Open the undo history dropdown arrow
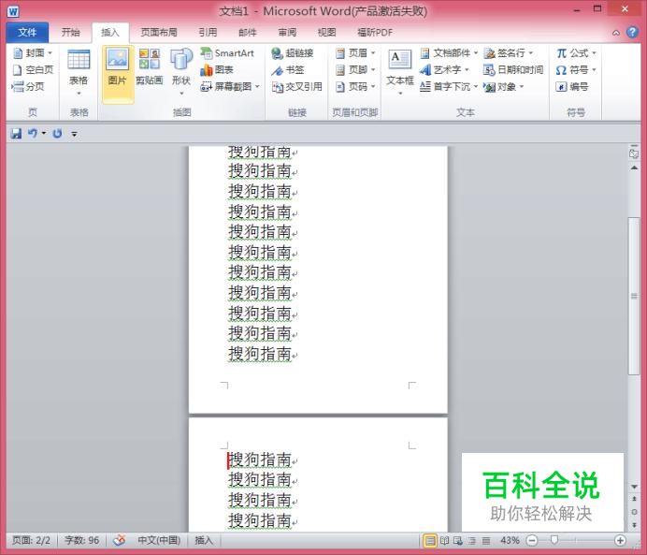The image size is (647, 555). point(43,134)
